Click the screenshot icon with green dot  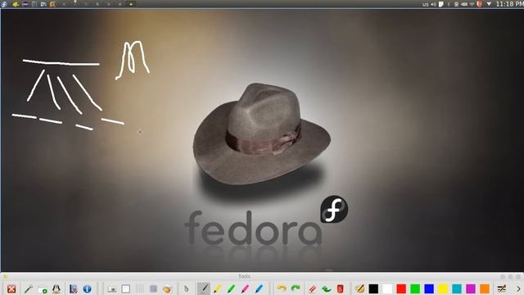point(43,289)
